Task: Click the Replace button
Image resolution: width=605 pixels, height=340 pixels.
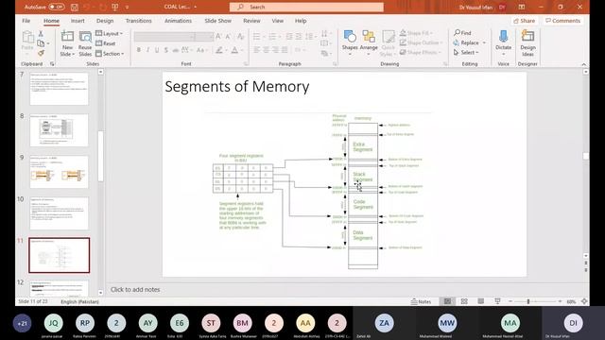Action: click(466, 42)
